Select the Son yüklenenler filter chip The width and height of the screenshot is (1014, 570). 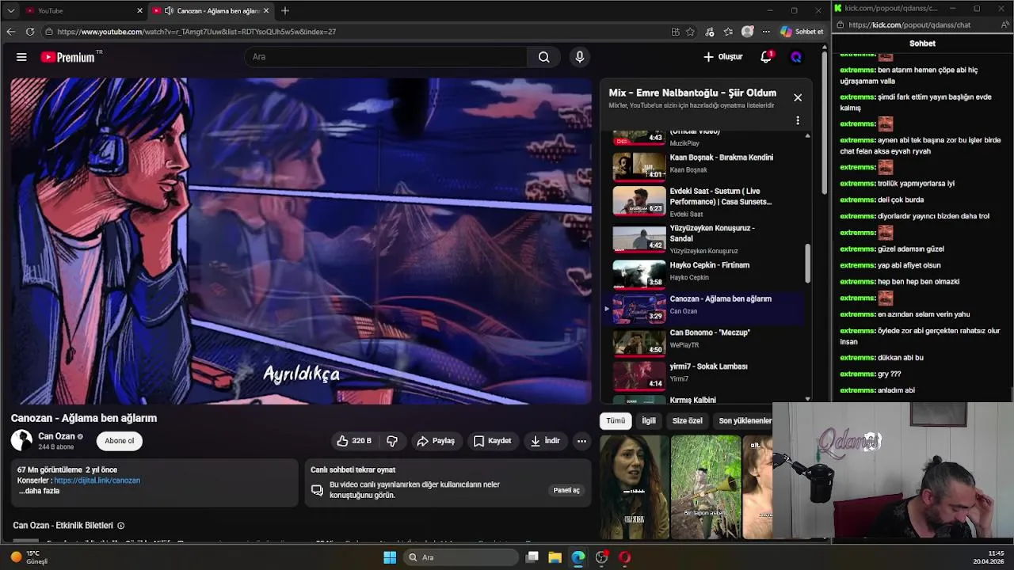coord(744,421)
